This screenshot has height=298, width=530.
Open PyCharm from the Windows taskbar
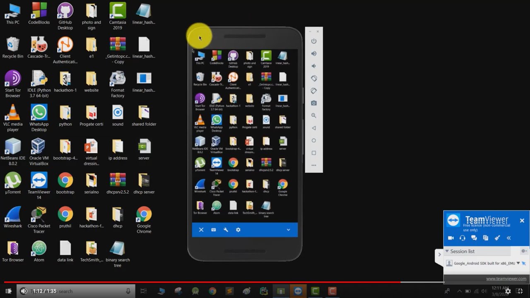coord(263,291)
